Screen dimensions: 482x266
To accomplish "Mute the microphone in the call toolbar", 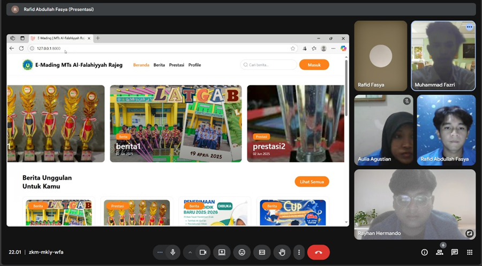I will (173, 252).
